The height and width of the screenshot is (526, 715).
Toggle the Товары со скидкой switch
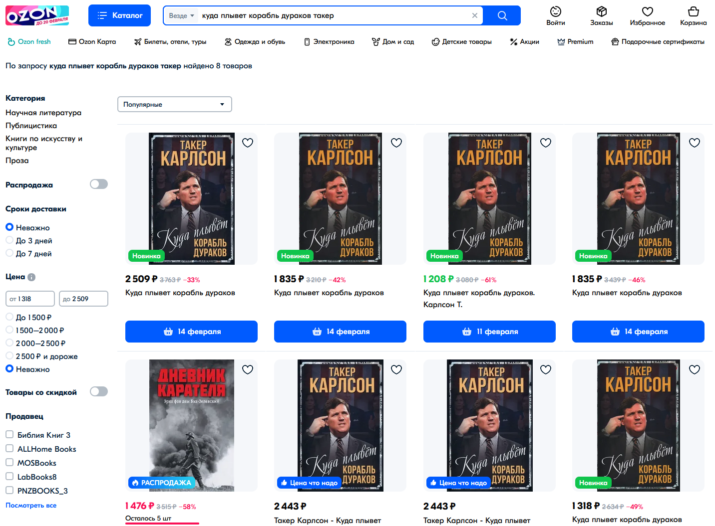click(x=99, y=391)
